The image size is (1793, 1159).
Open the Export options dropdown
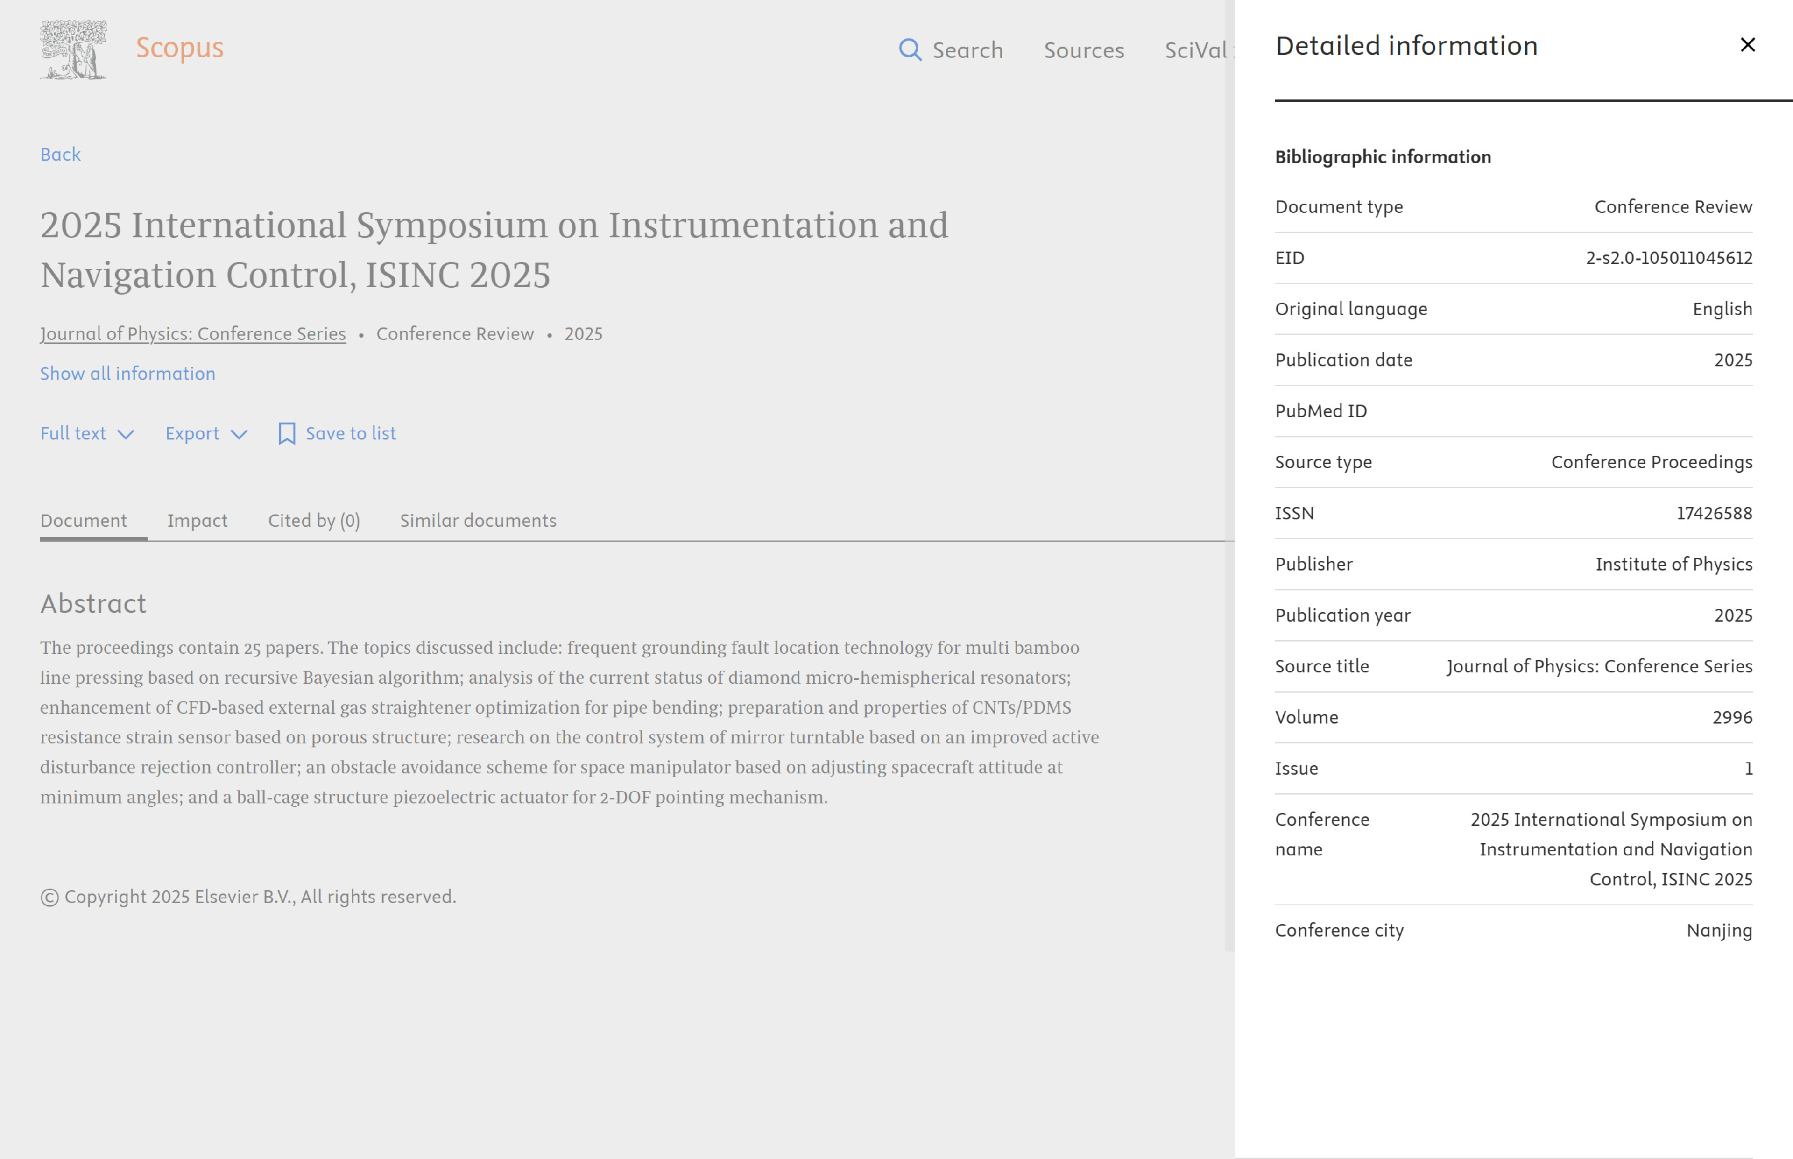[x=205, y=433]
